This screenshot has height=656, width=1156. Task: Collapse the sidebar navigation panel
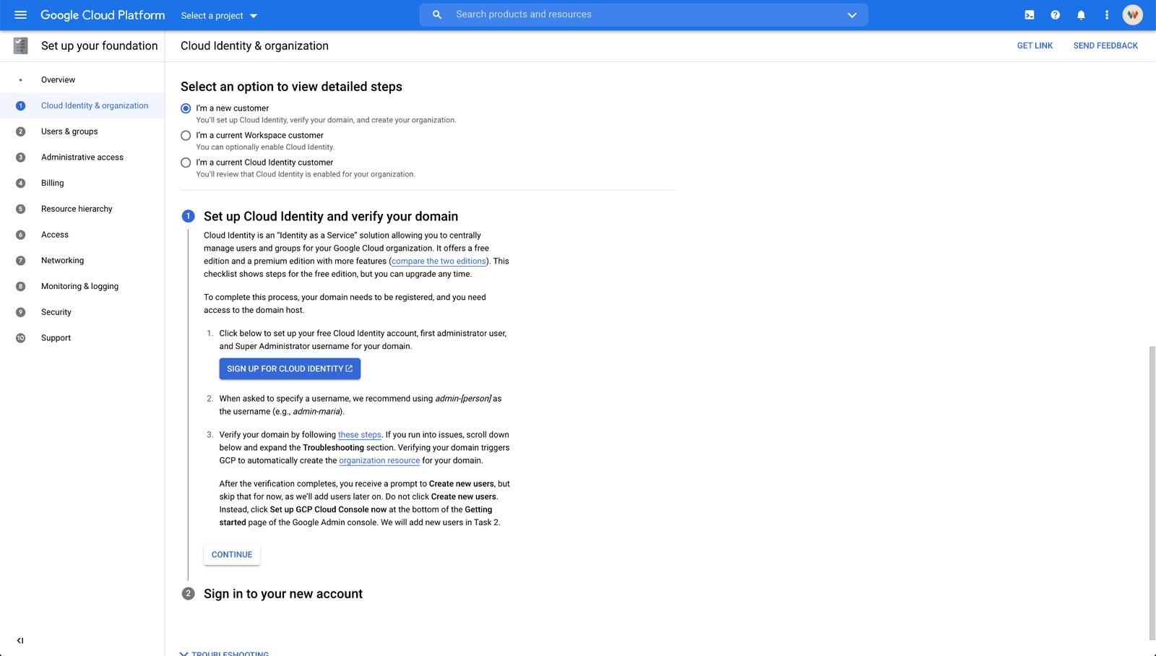[20, 640]
